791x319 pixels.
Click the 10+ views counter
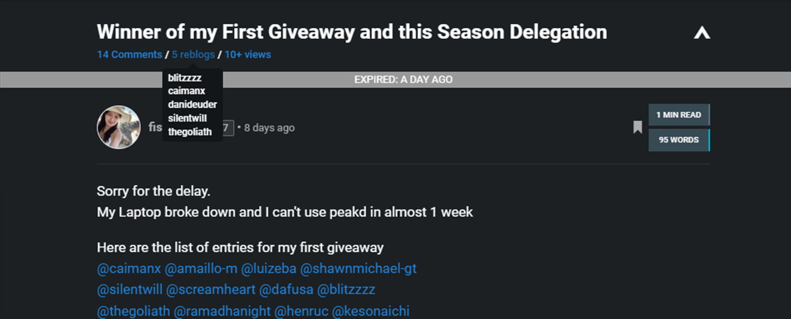pyautogui.click(x=248, y=54)
